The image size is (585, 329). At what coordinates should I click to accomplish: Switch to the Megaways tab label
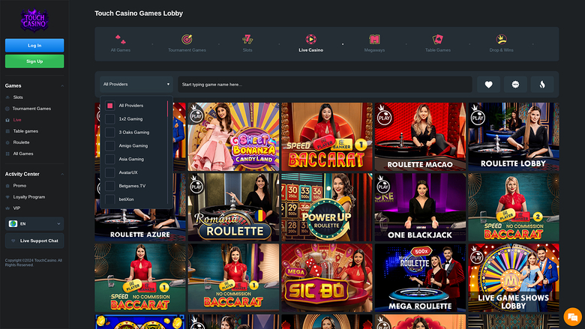tap(374, 50)
